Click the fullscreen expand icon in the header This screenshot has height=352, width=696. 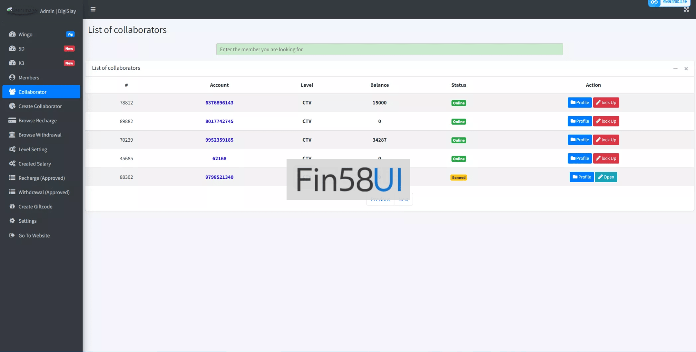pos(686,10)
